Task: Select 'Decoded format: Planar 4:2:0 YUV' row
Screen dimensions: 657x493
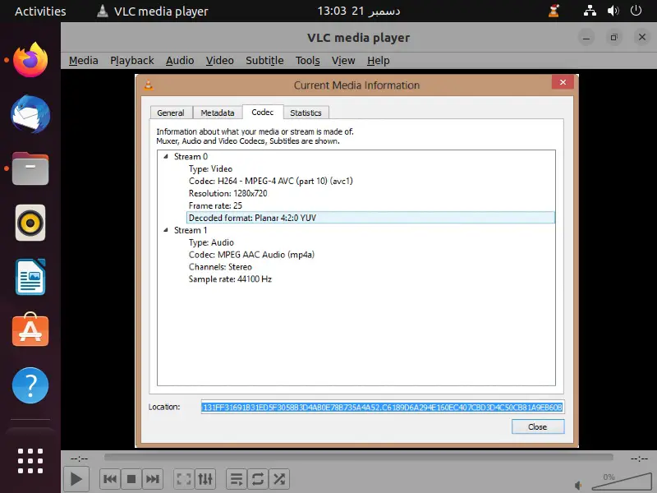Action: tap(370, 218)
